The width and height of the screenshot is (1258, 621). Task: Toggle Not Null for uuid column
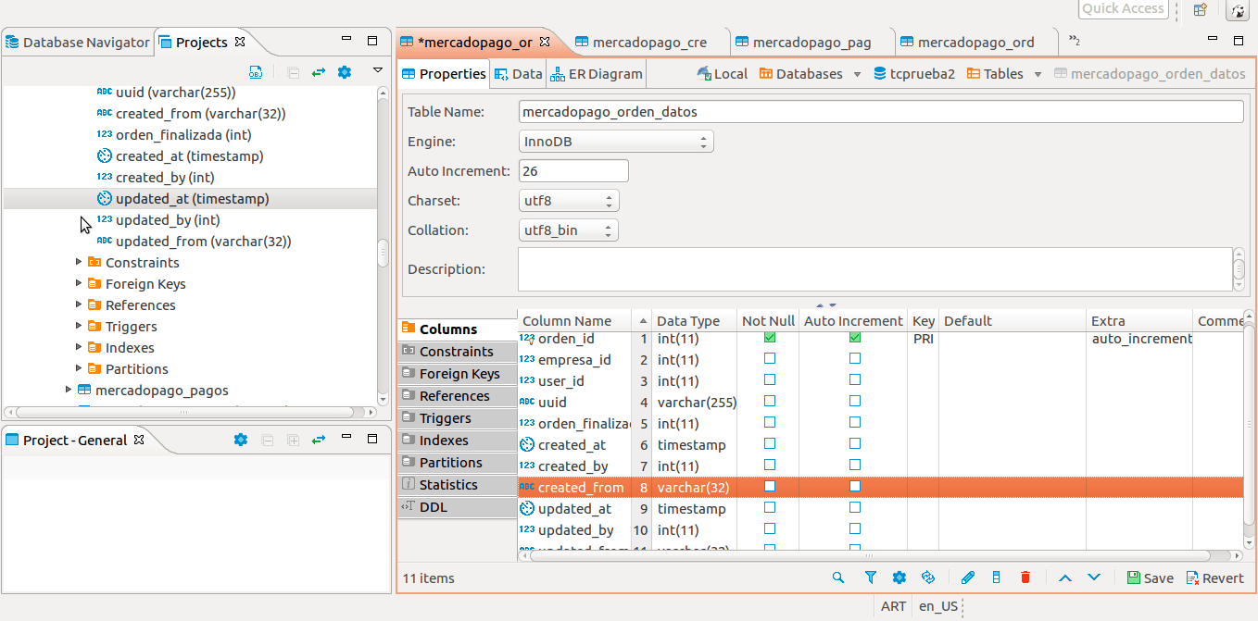pos(769,401)
